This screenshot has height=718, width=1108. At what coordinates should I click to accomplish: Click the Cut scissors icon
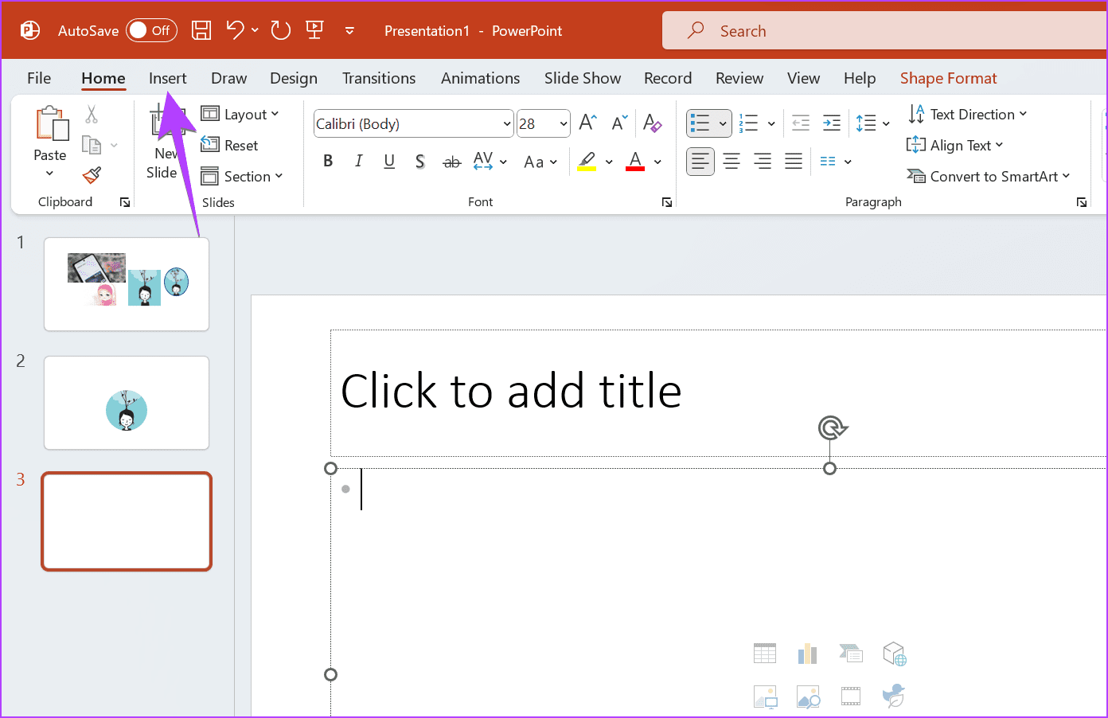(x=92, y=115)
